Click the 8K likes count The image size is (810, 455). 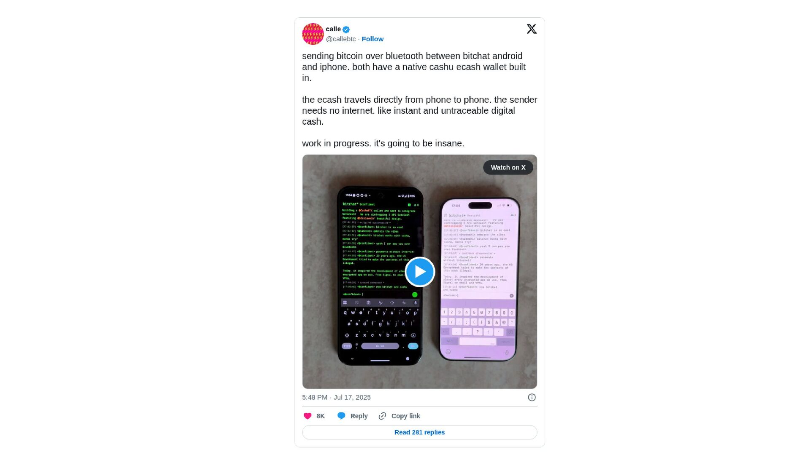[x=321, y=416]
